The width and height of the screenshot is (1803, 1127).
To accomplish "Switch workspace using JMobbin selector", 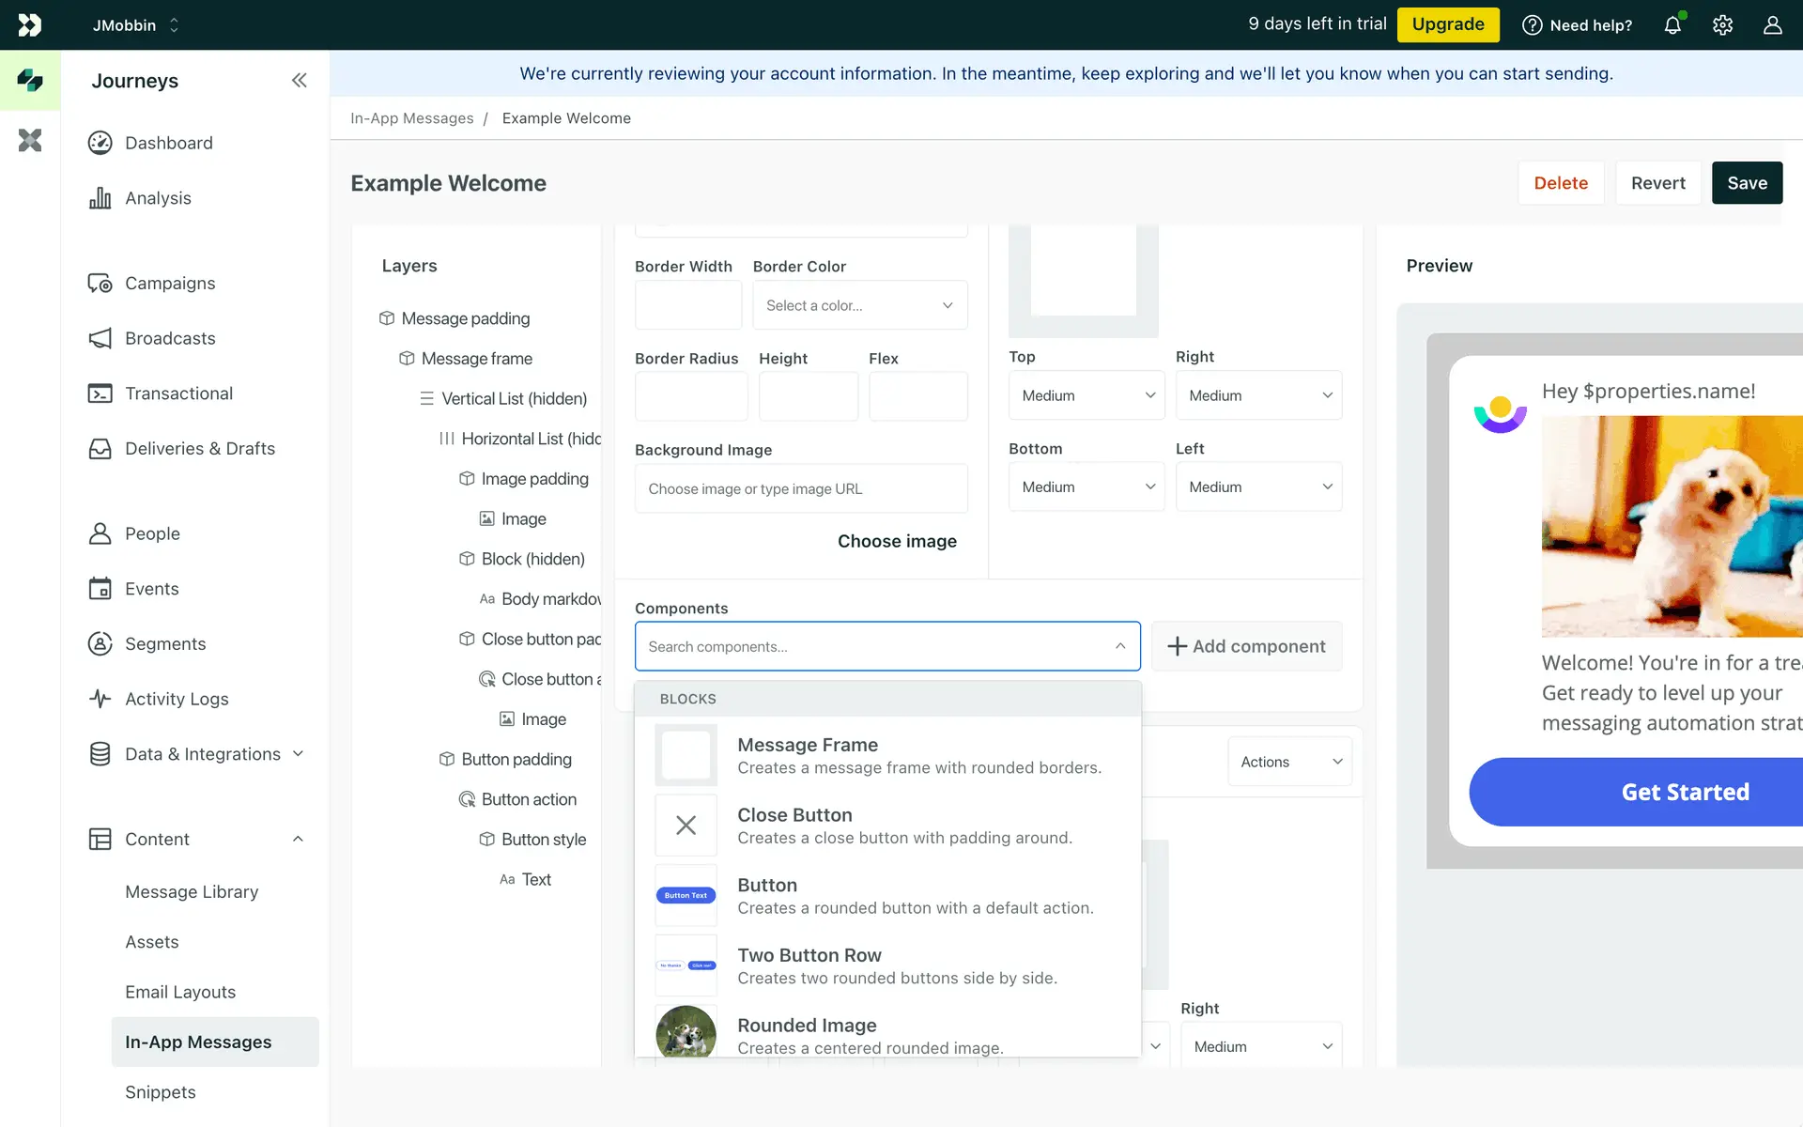I will coord(135,25).
